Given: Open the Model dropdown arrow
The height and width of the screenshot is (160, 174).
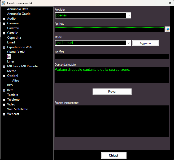Looking at the screenshot, I should [x=128, y=43].
